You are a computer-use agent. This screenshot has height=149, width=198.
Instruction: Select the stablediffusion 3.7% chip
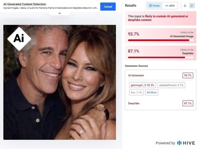coord(171,85)
